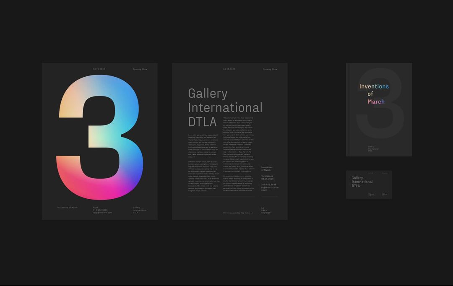Click the 03.25.2020 date on the middle poster
The image size is (453, 286).
click(x=229, y=69)
